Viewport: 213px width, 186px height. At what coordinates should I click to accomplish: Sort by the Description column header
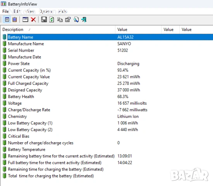[x=59, y=29]
